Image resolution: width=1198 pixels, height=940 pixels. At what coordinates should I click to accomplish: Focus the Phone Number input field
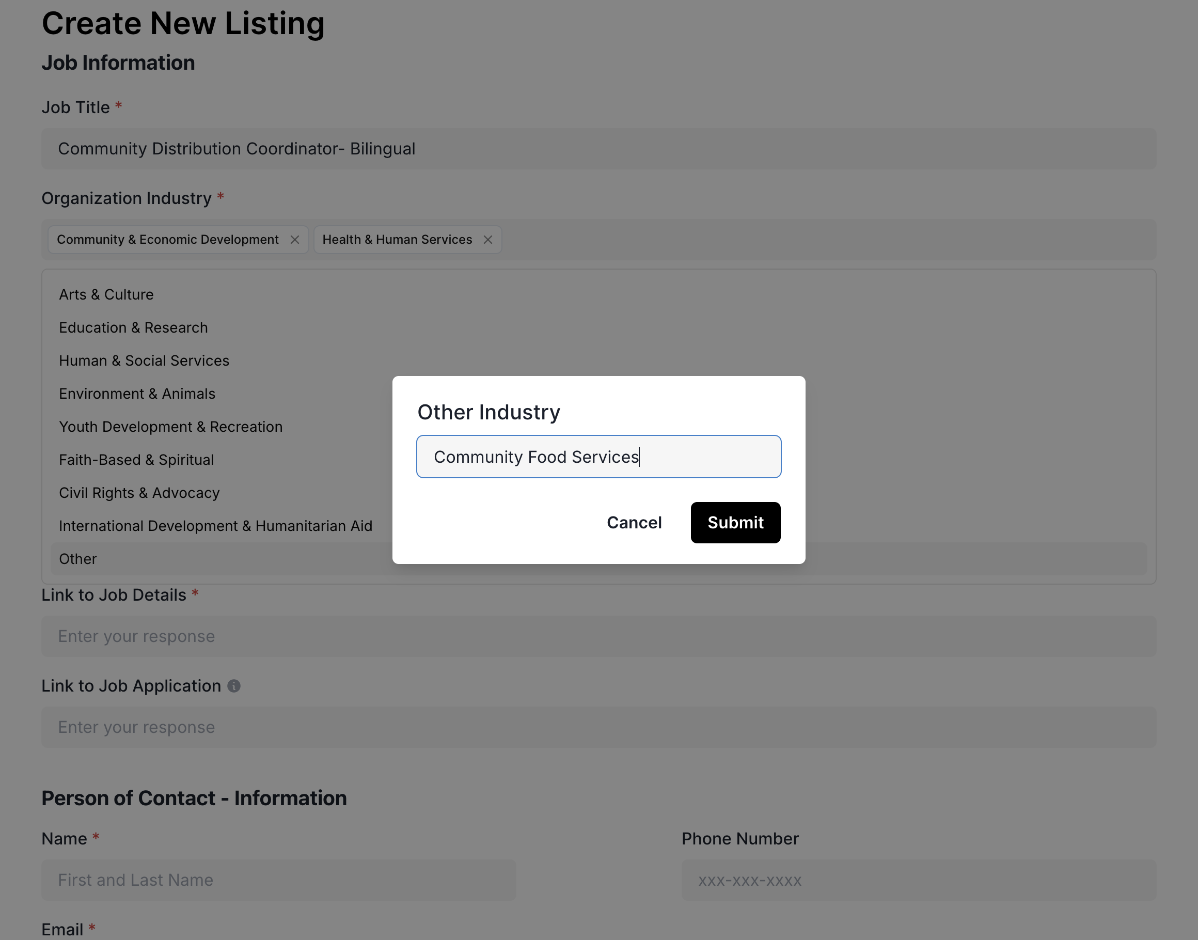click(x=919, y=880)
